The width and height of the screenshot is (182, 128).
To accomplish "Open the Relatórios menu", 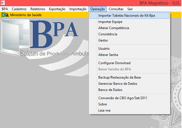I will (x=37, y=9).
